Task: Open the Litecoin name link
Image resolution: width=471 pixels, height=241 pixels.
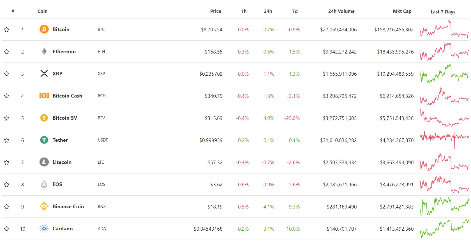Action: [x=62, y=162]
